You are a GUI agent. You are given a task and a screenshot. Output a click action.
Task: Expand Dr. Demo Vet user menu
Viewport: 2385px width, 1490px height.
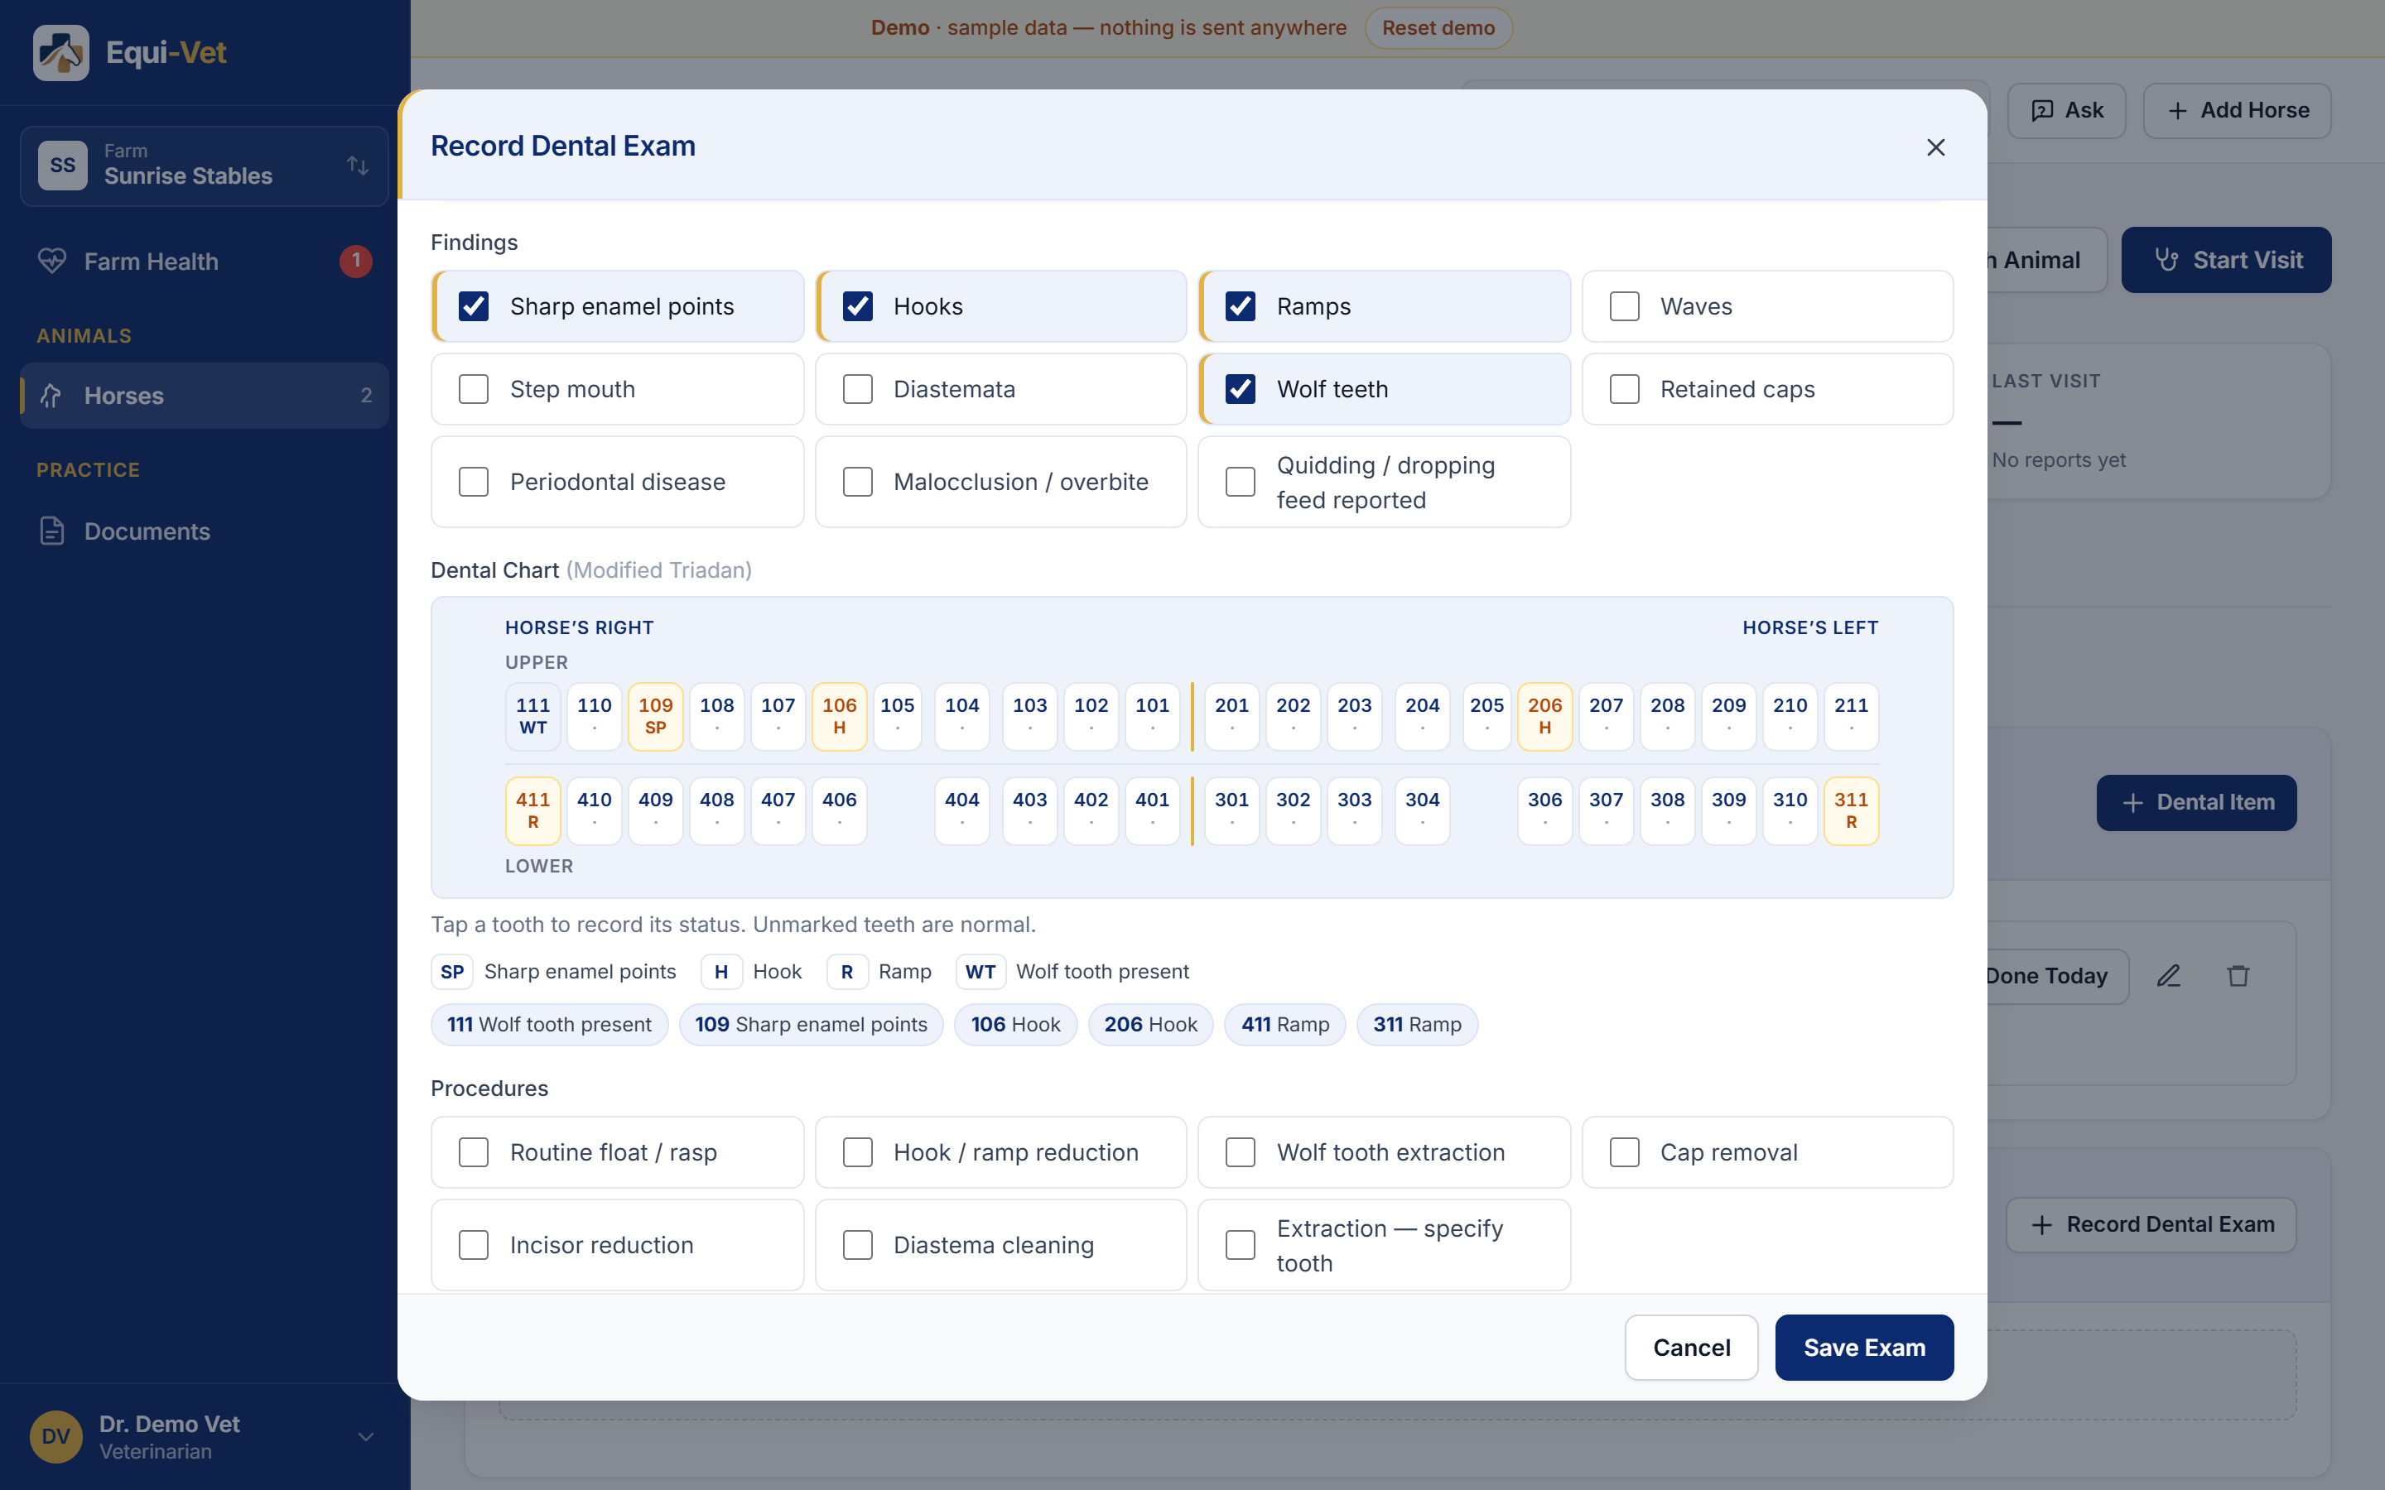(366, 1437)
